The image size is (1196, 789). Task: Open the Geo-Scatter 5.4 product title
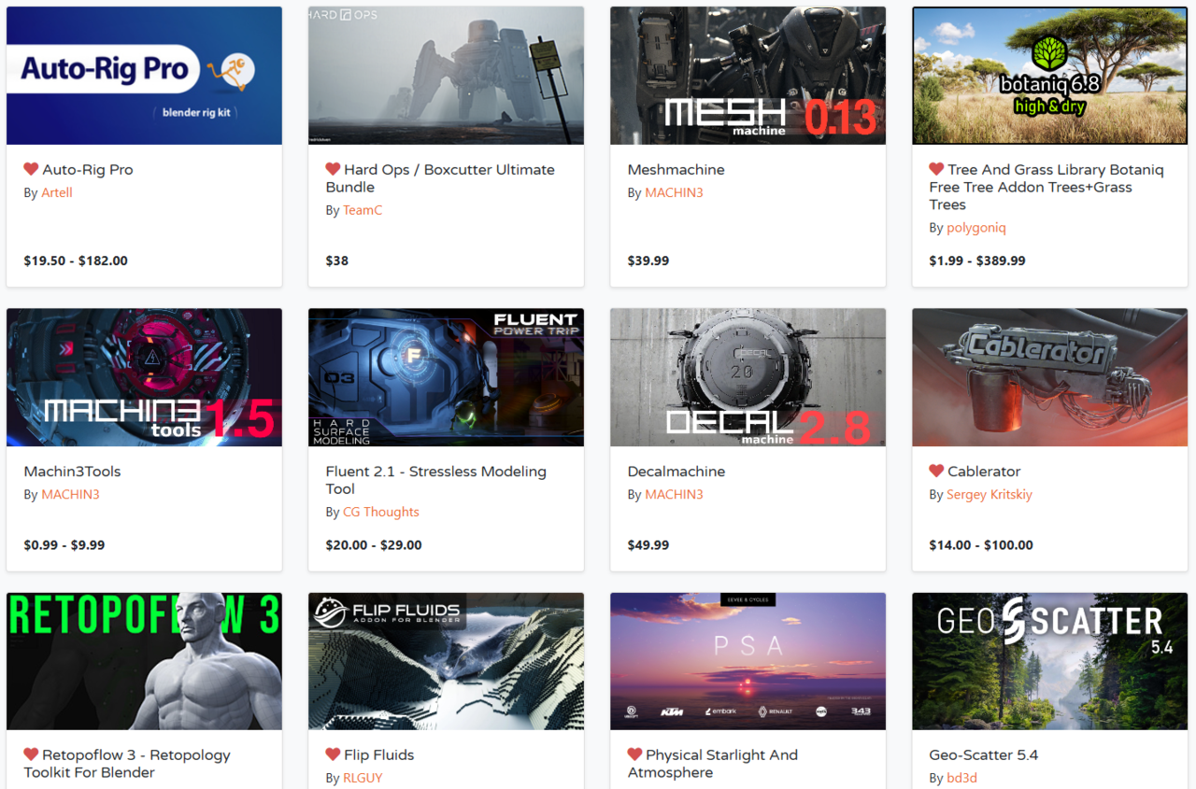click(984, 755)
